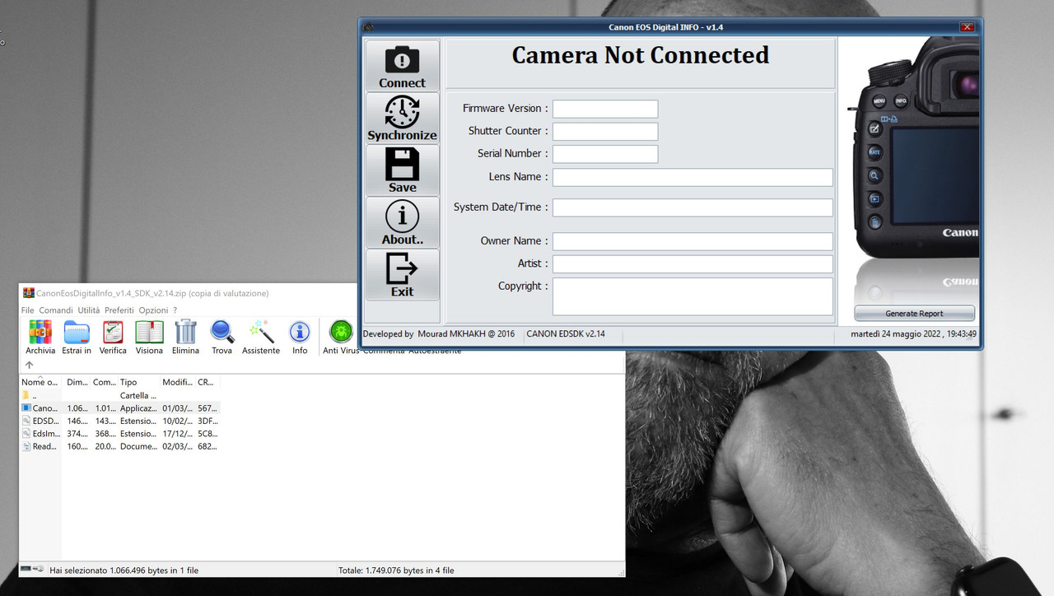Select the EdsIm... file row
The width and height of the screenshot is (1054, 596).
pyautogui.click(x=119, y=434)
